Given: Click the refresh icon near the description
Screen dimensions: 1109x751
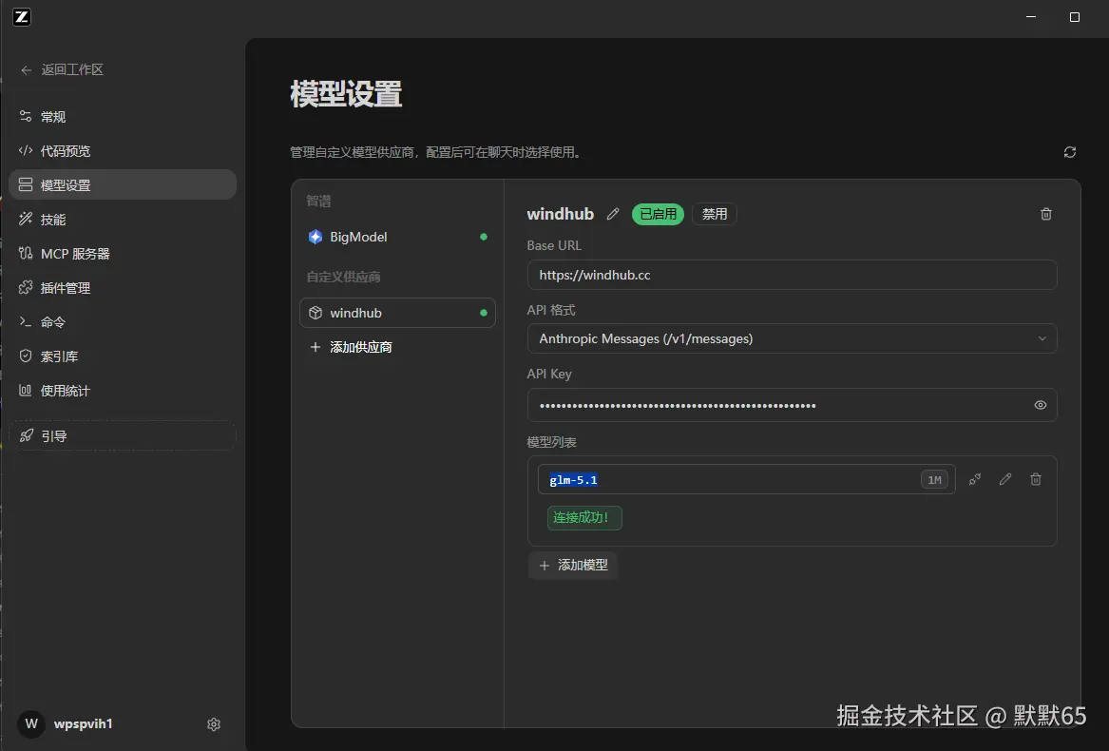Looking at the screenshot, I should [1069, 152].
